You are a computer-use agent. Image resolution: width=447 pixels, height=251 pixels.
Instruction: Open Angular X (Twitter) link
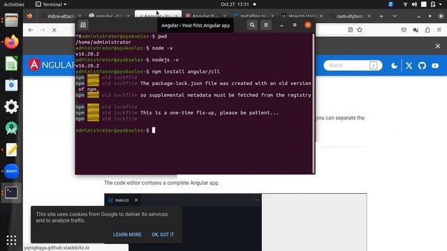(x=409, y=66)
